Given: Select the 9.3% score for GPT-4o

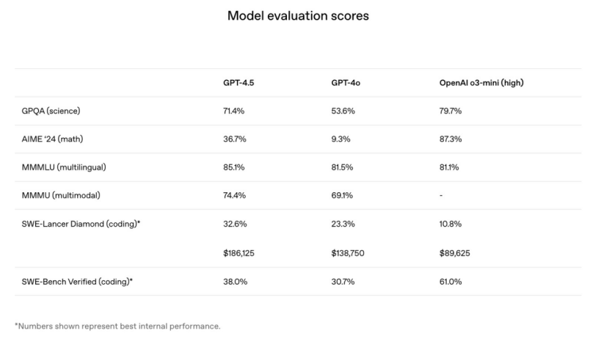Looking at the screenshot, I should tap(340, 139).
